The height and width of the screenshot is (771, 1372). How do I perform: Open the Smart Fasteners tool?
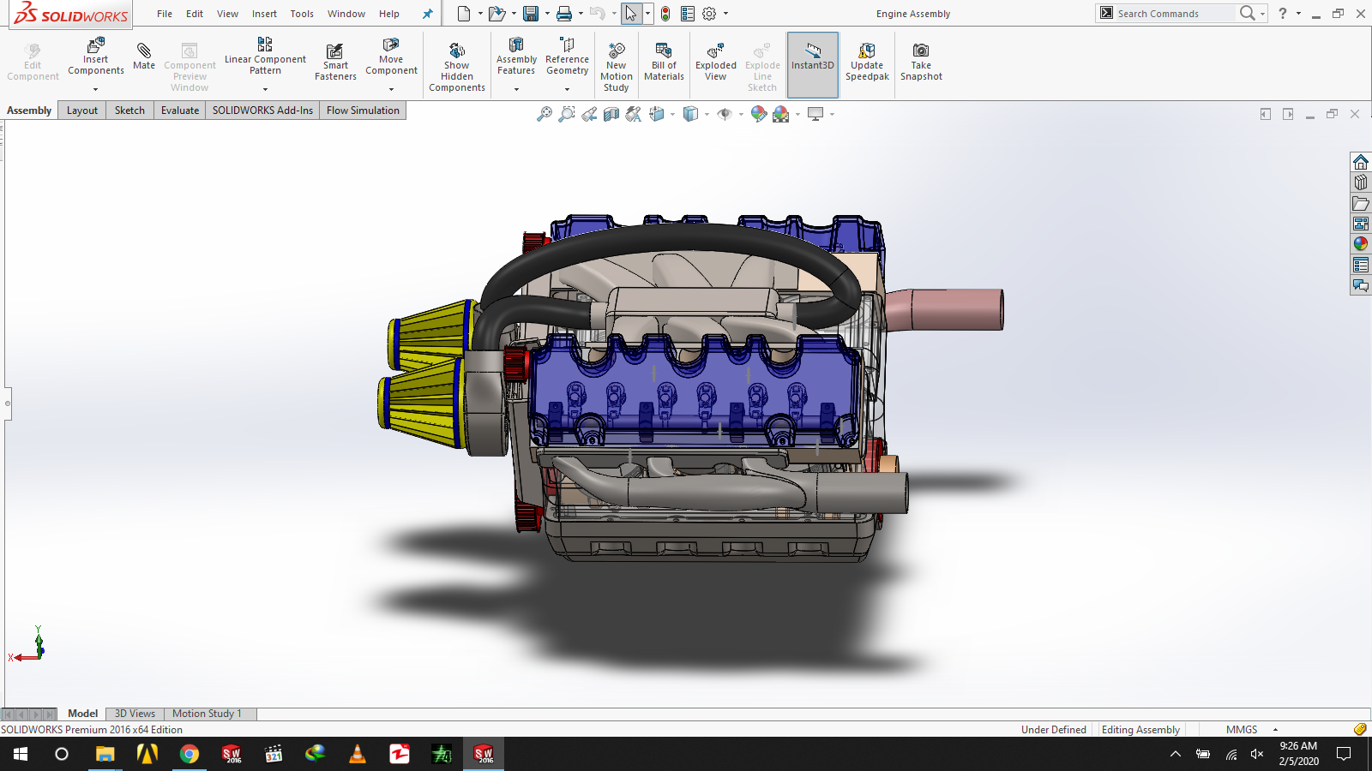click(x=335, y=63)
